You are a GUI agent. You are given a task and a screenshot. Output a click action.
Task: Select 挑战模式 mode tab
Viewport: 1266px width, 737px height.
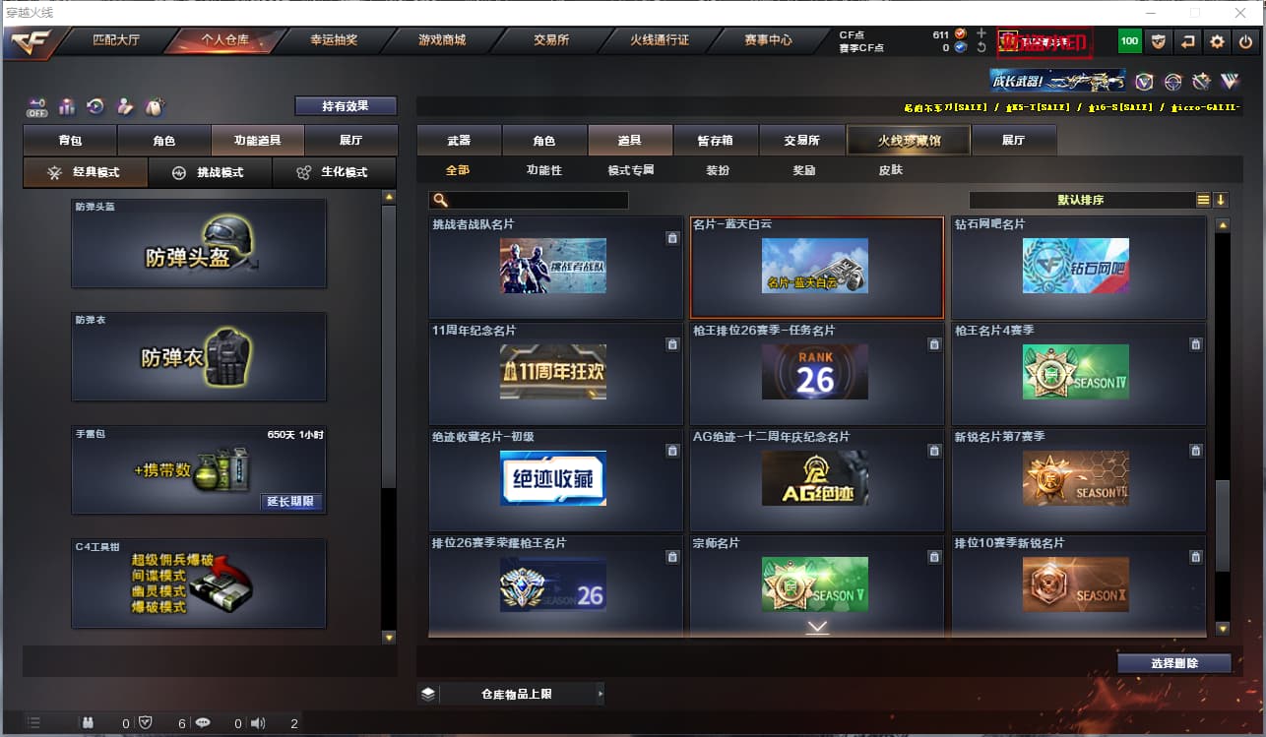tap(210, 172)
